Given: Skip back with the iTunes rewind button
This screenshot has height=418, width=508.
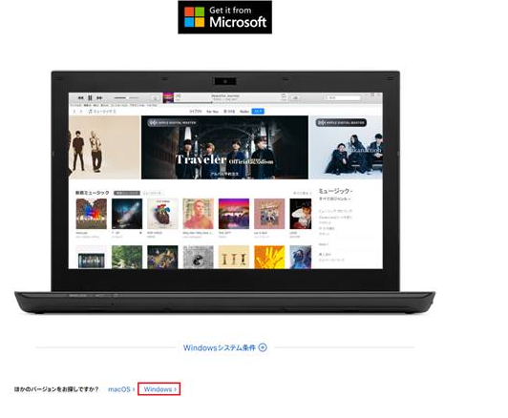Looking at the screenshot, I should coord(80,97).
